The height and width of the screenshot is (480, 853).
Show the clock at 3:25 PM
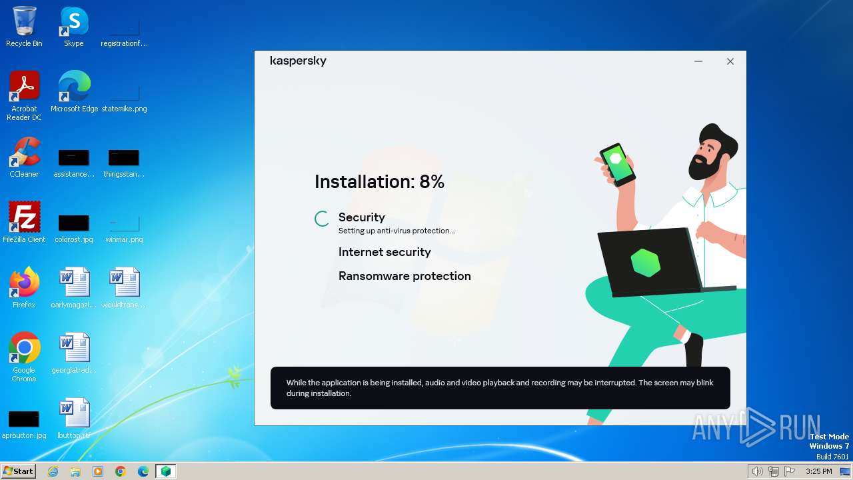(818, 471)
